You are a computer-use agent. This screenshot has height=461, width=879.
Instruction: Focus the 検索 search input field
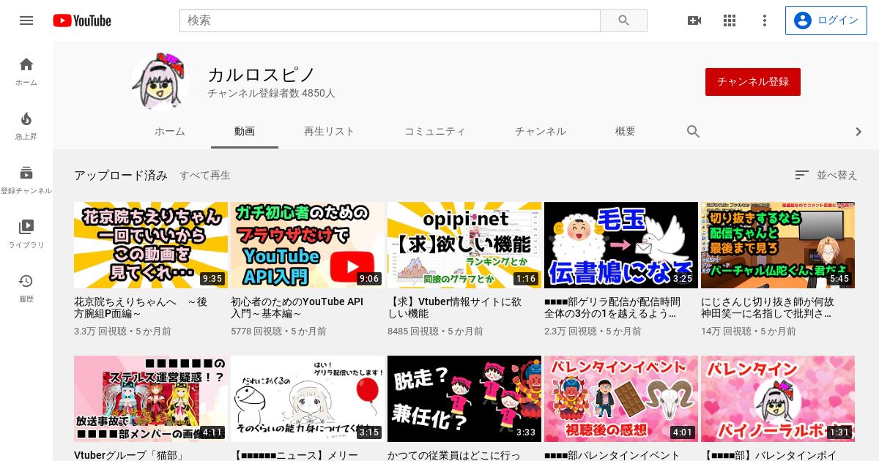tap(390, 20)
